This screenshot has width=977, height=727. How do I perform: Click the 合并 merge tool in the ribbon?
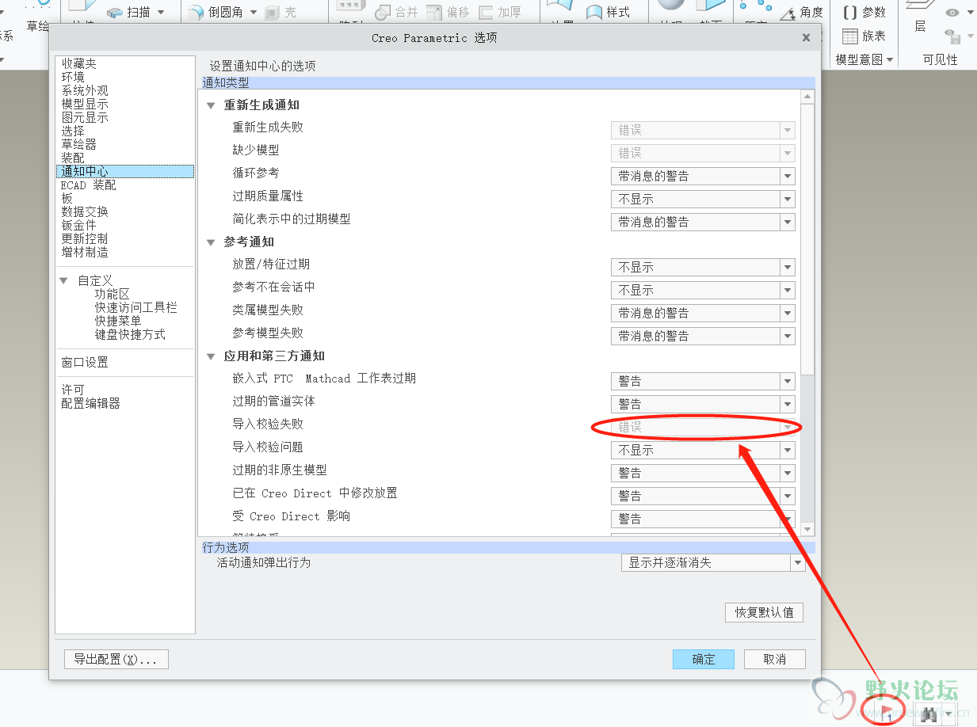396,12
